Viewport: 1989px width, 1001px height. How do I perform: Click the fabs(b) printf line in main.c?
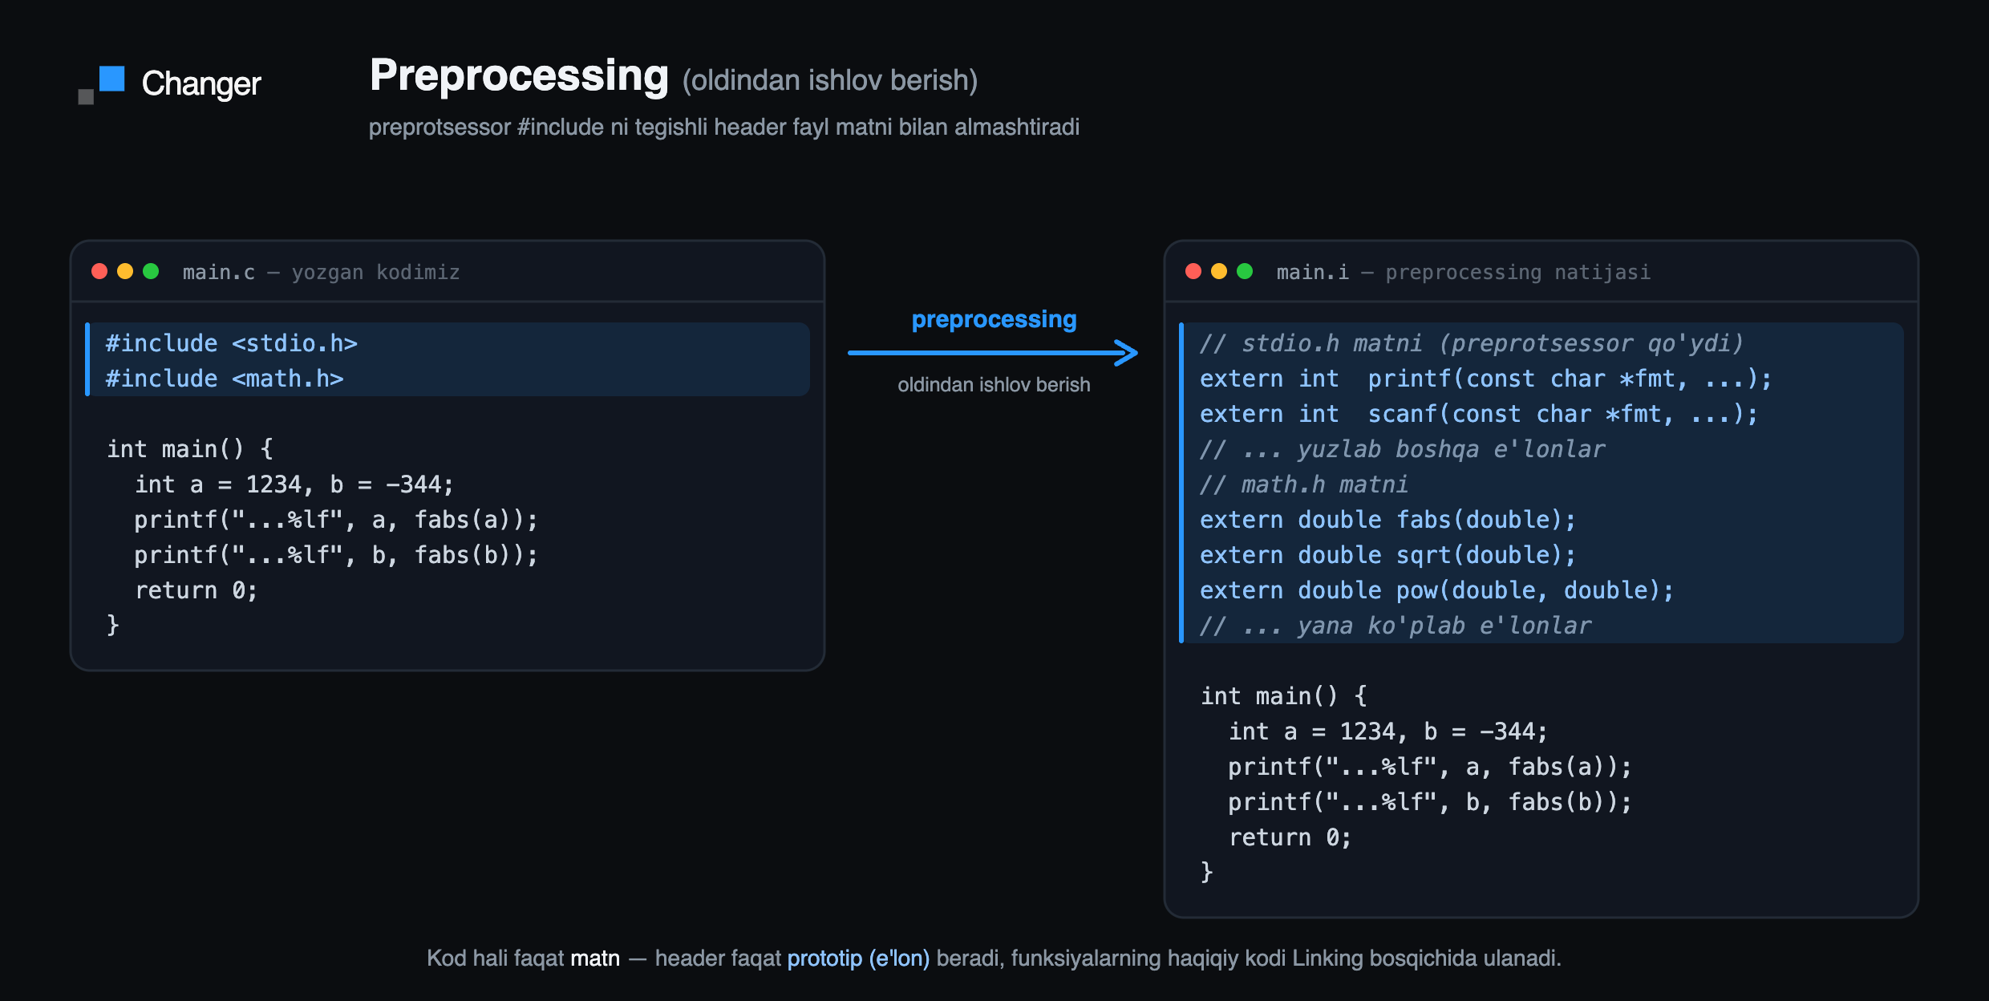pos(336,555)
